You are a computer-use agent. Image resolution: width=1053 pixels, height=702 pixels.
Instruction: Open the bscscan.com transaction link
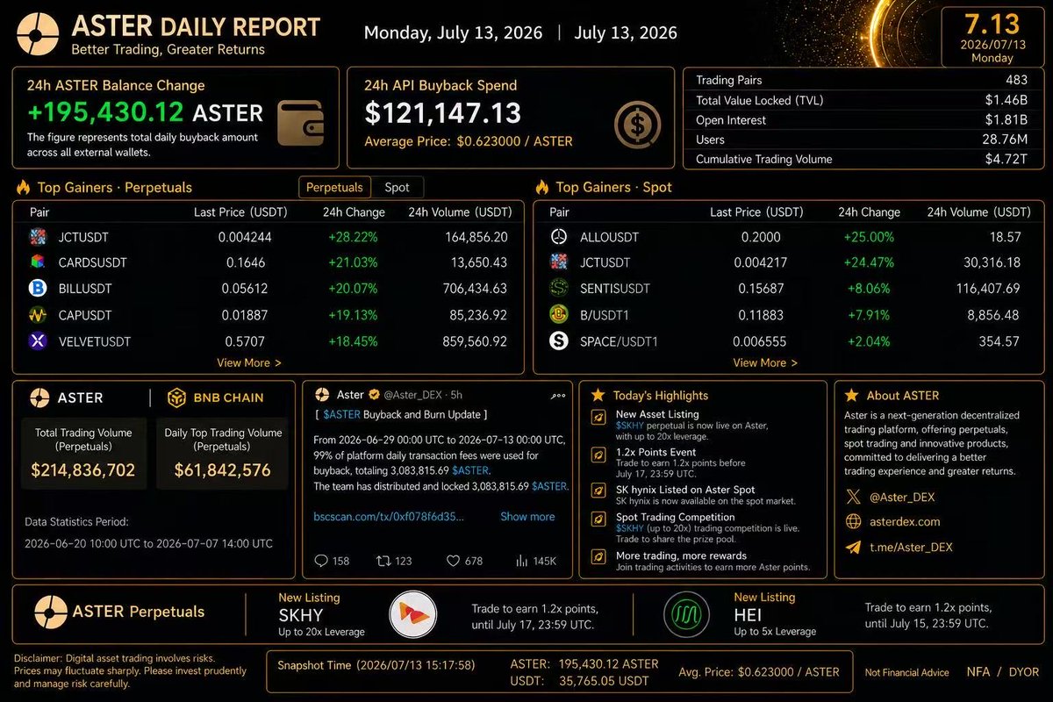[x=389, y=517]
